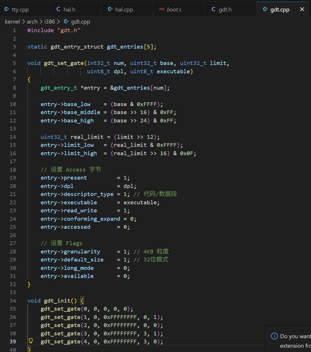Viewport: 311px width, 352px height.
Task: Click the C++ icon on hal.cpp tab
Action: click(x=110, y=9)
